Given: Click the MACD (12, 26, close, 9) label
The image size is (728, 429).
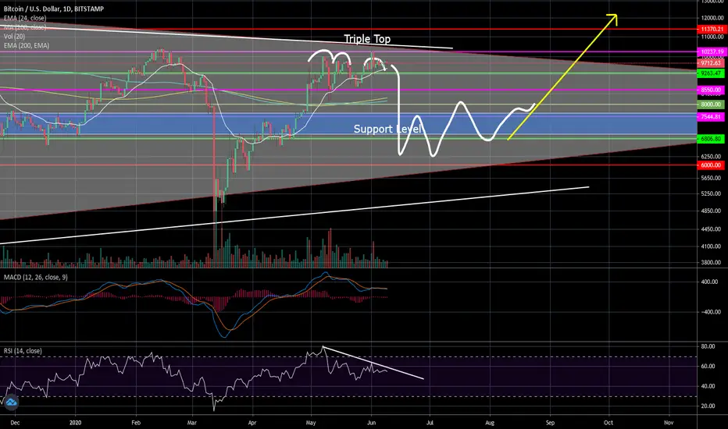Looking at the screenshot, I should (36, 277).
